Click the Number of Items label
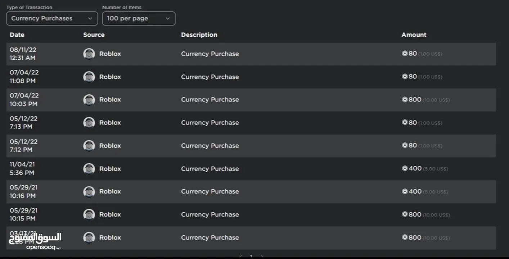509x259 pixels. pos(122,7)
